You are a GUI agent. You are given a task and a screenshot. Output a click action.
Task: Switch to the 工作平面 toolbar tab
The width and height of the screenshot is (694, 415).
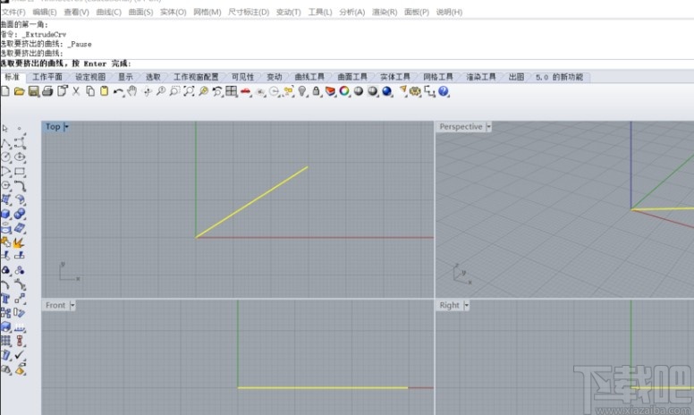[x=47, y=77]
